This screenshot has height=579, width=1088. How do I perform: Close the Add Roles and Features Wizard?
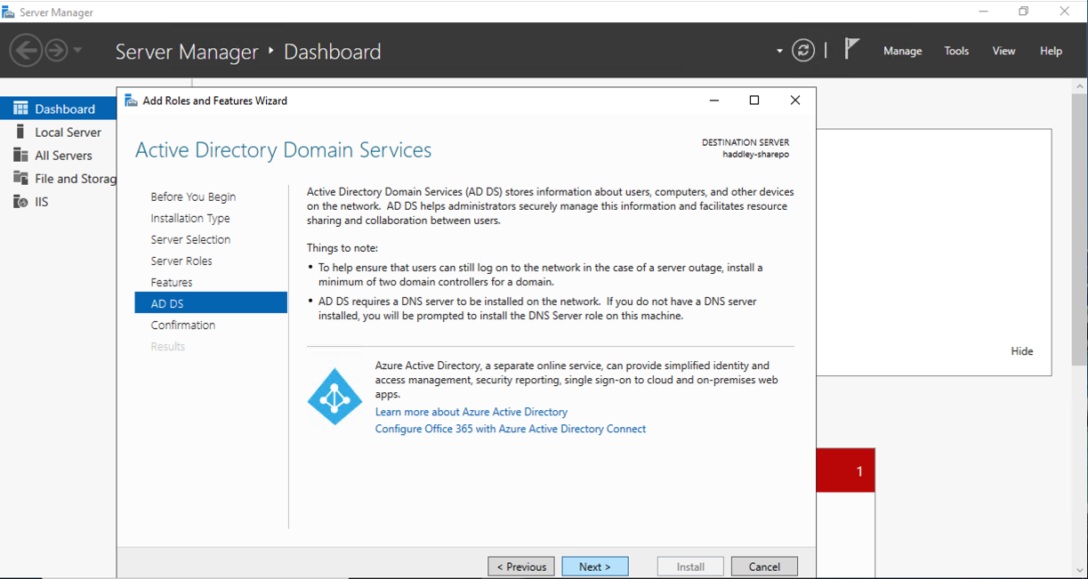[795, 101]
